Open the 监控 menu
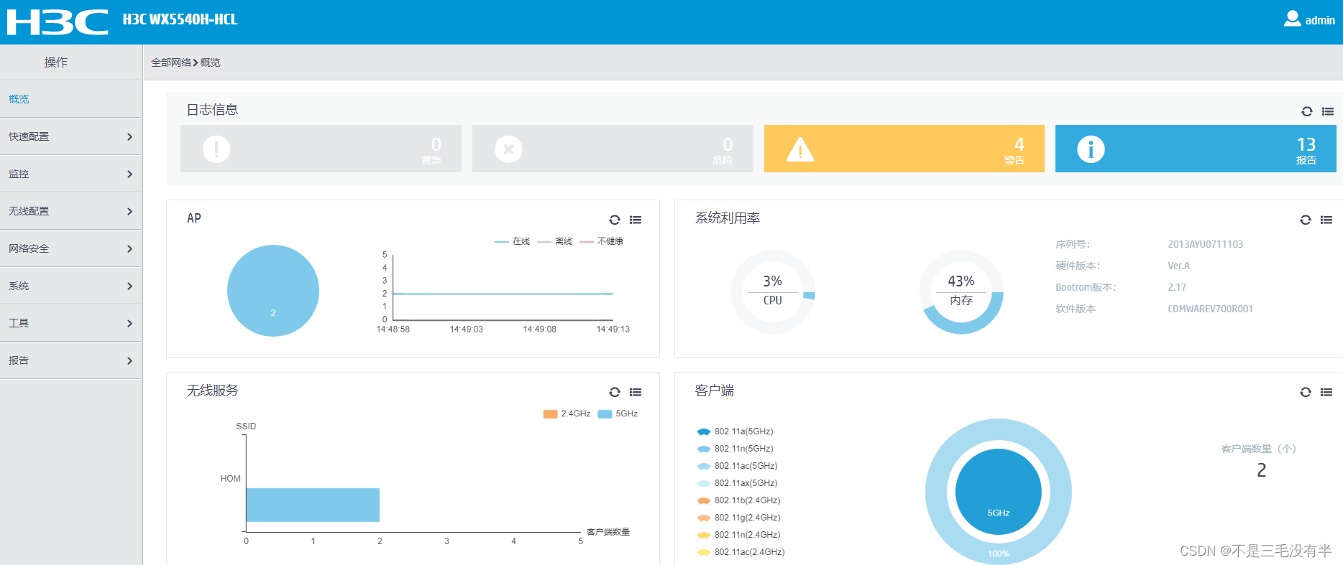 point(70,174)
